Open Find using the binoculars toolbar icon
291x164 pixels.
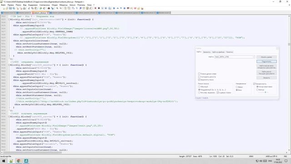click(49, 8)
